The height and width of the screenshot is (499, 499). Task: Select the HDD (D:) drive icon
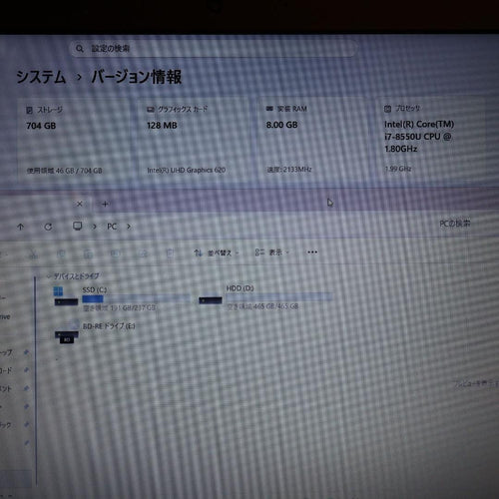(x=211, y=300)
